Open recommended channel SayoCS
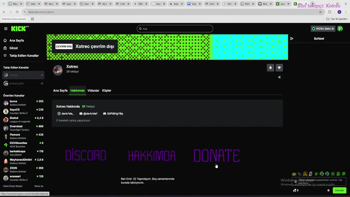Screen dimensions: 350x197 click(x=23, y=111)
